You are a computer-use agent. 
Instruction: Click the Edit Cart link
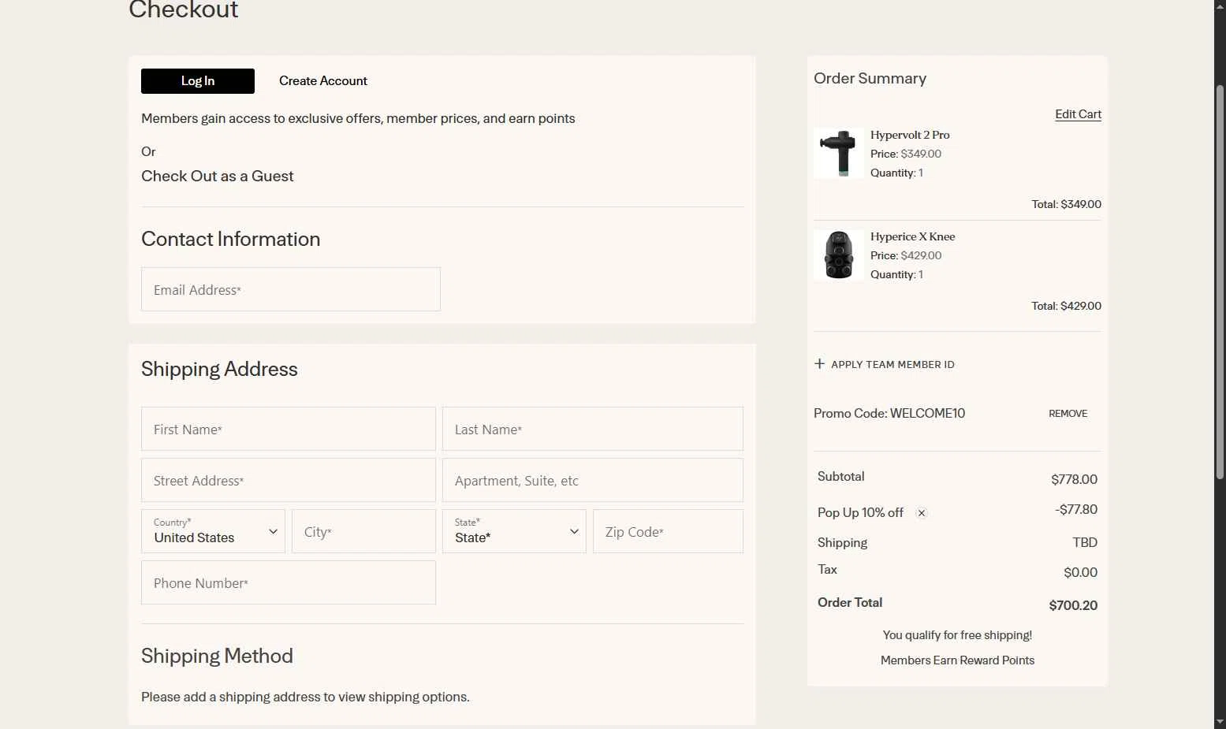tap(1078, 114)
